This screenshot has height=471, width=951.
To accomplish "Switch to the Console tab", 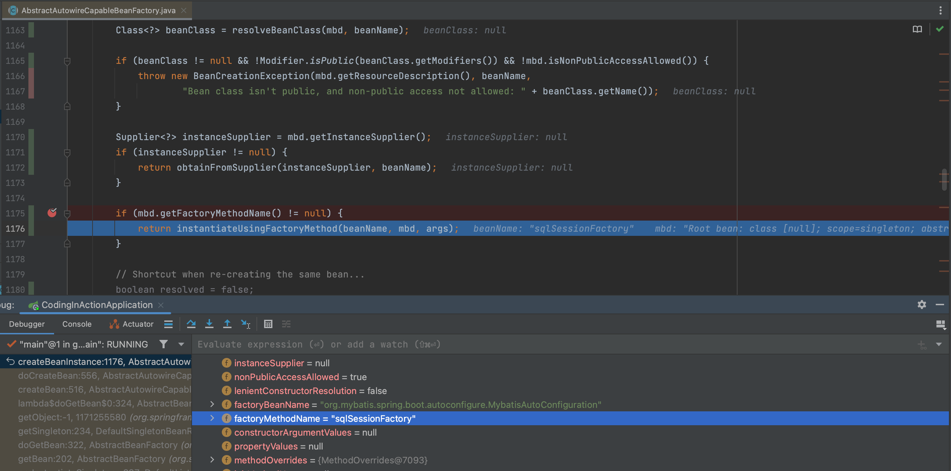I will point(77,324).
